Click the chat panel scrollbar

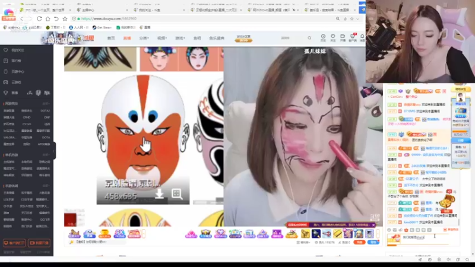[x=459, y=222]
